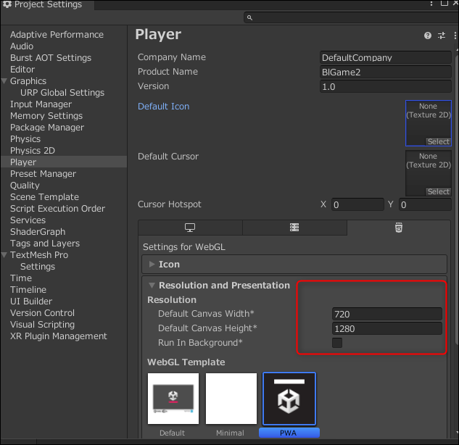
Task: Select TextMesh Pro category
Action: (x=39, y=255)
